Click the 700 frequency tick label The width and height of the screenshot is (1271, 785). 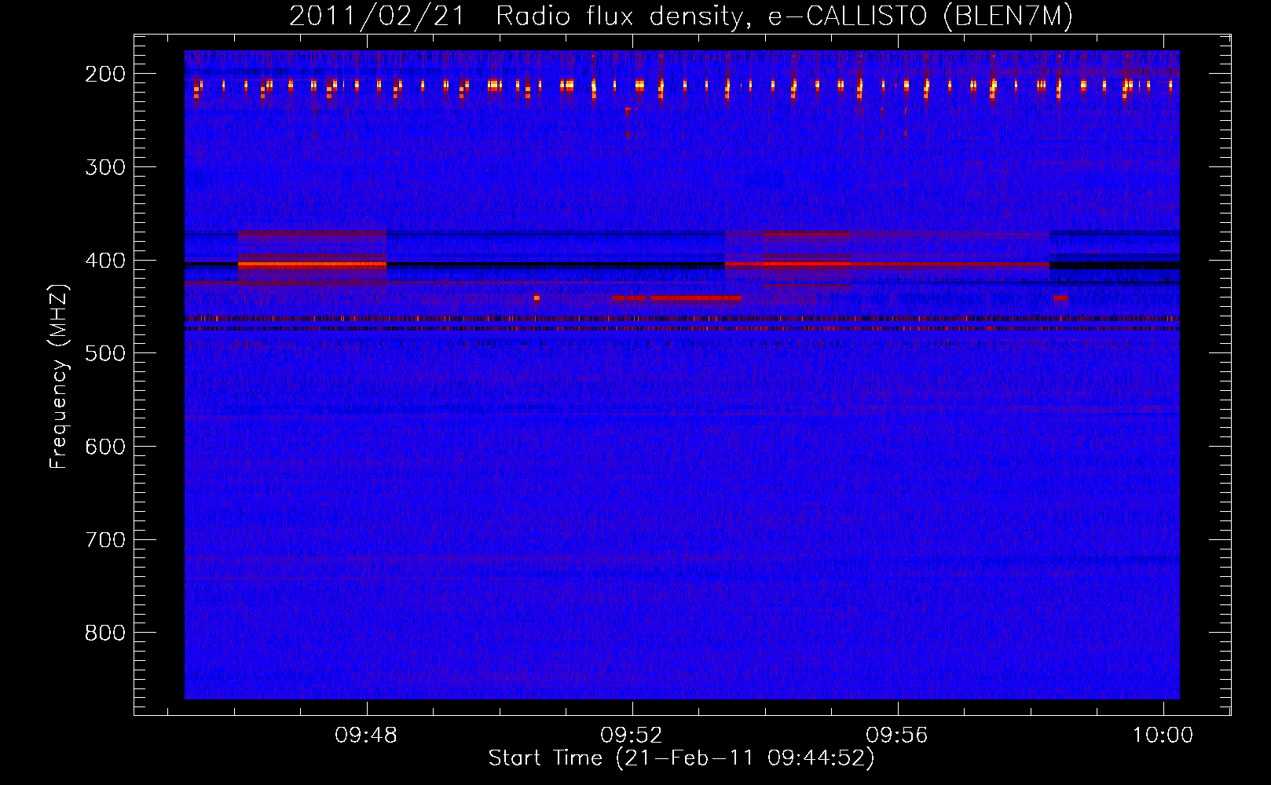tap(105, 540)
